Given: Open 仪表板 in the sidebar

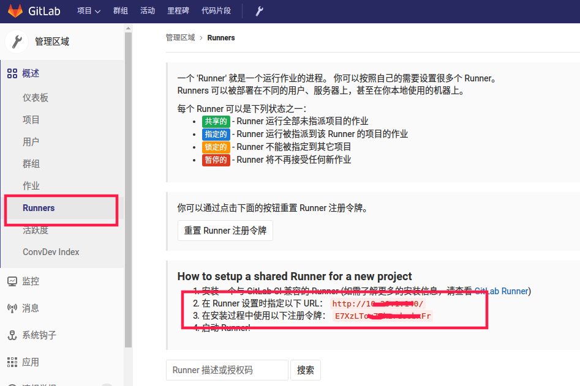Looking at the screenshot, I should click(x=36, y=97).
